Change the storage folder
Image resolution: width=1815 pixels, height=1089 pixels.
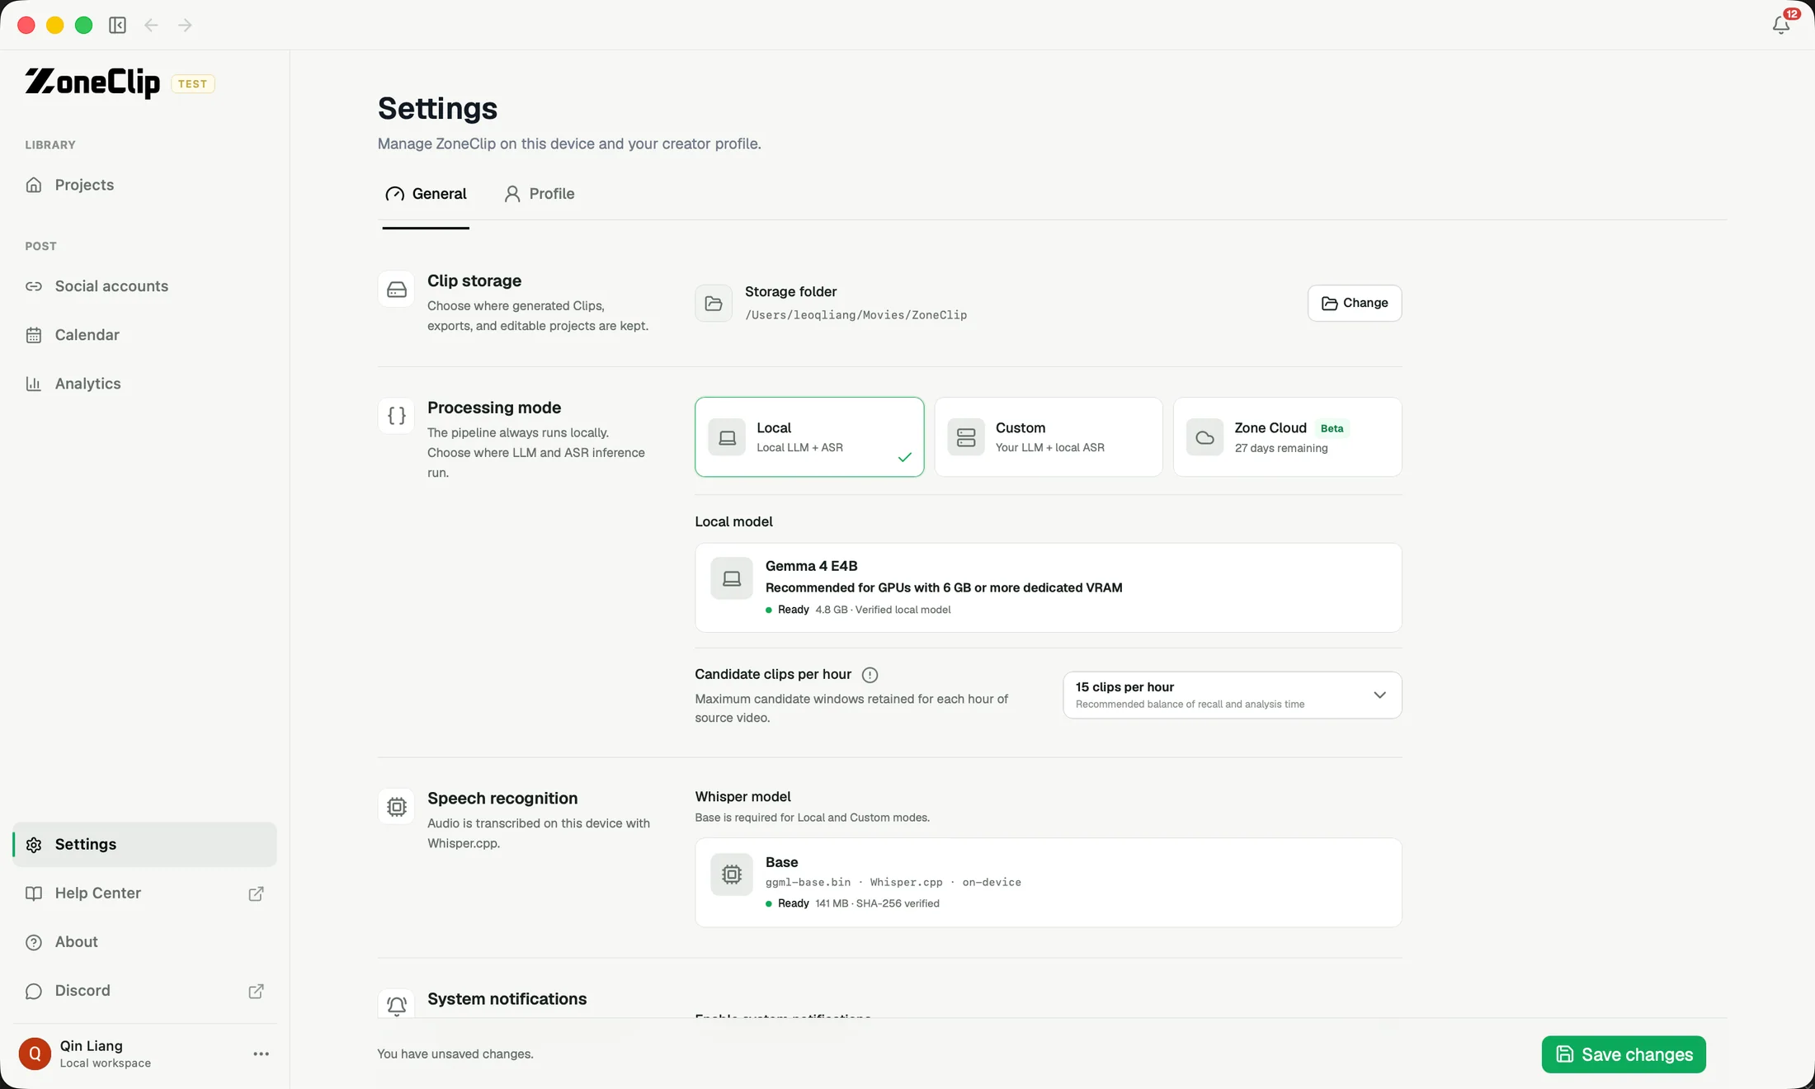point(1355,303)
